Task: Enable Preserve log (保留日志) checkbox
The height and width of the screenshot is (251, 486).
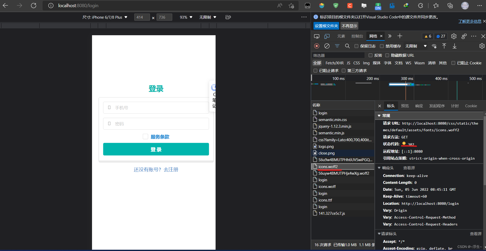Action: (x=356, y=46)
